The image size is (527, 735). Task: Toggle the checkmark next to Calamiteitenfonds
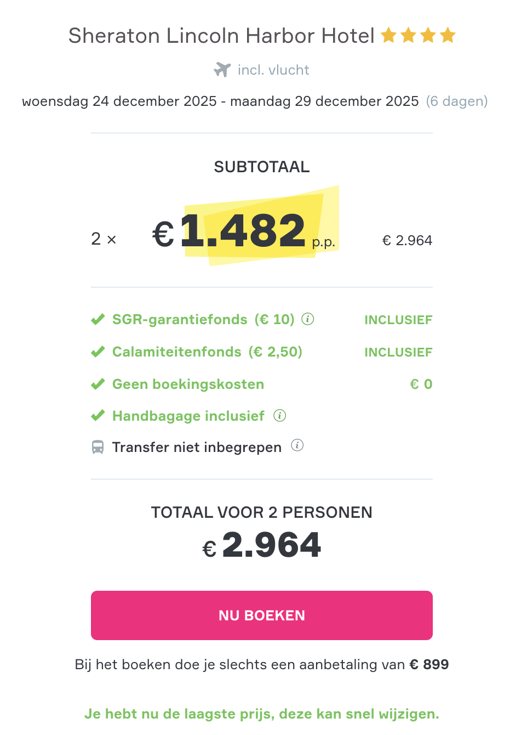click(98, 351)
